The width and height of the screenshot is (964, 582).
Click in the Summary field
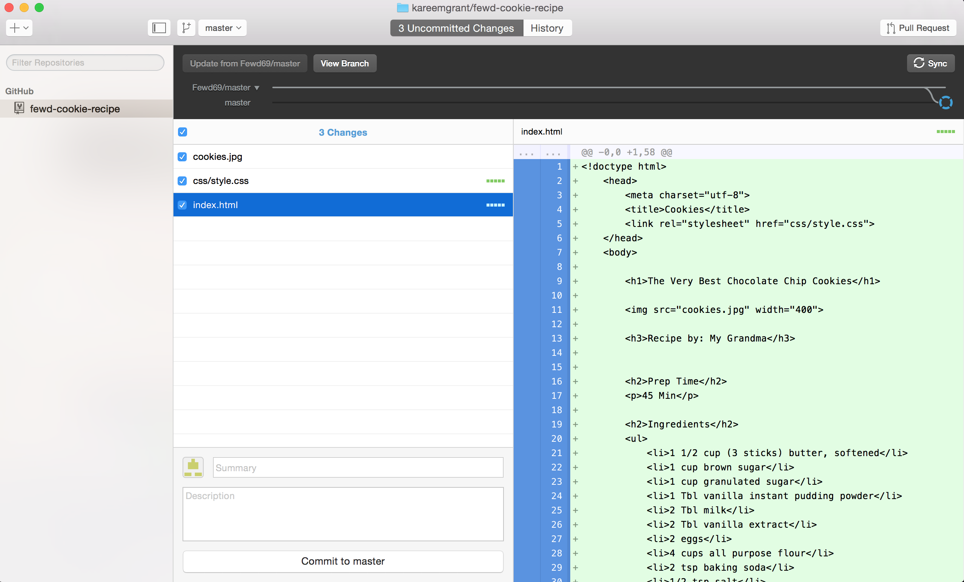tap(358, 467)
